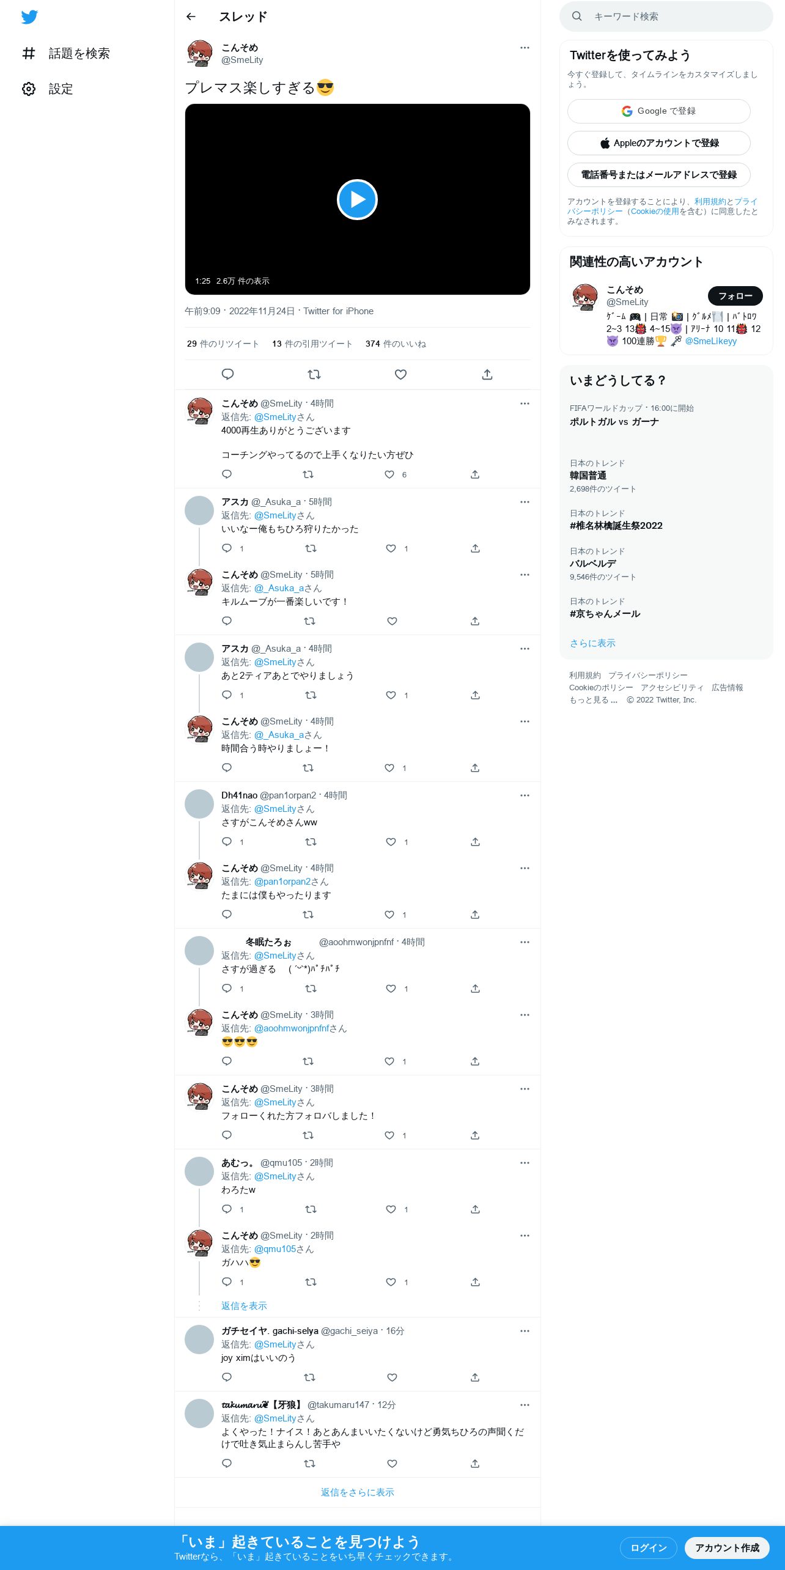Reply to the main tweet via comment icon
785x1570 pixels.
pyautogui.click(x=227, y=374)
